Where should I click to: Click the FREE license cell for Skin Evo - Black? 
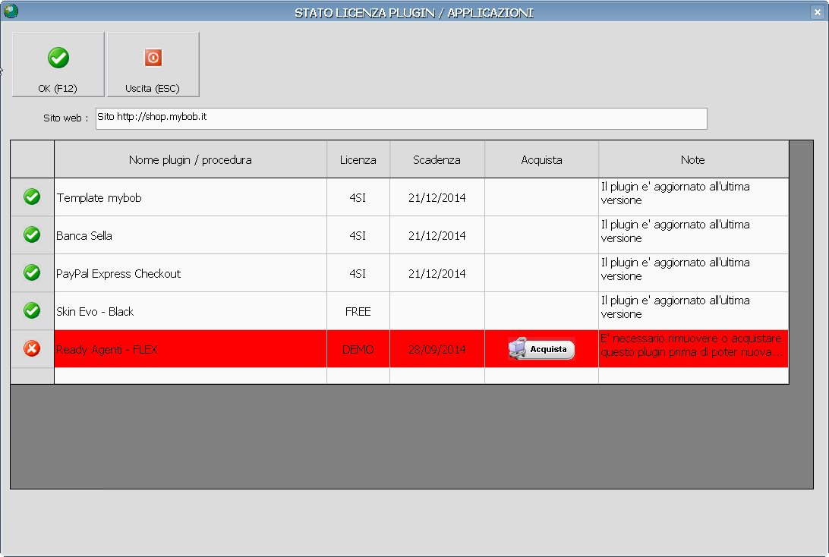click(x=358, y=312)
